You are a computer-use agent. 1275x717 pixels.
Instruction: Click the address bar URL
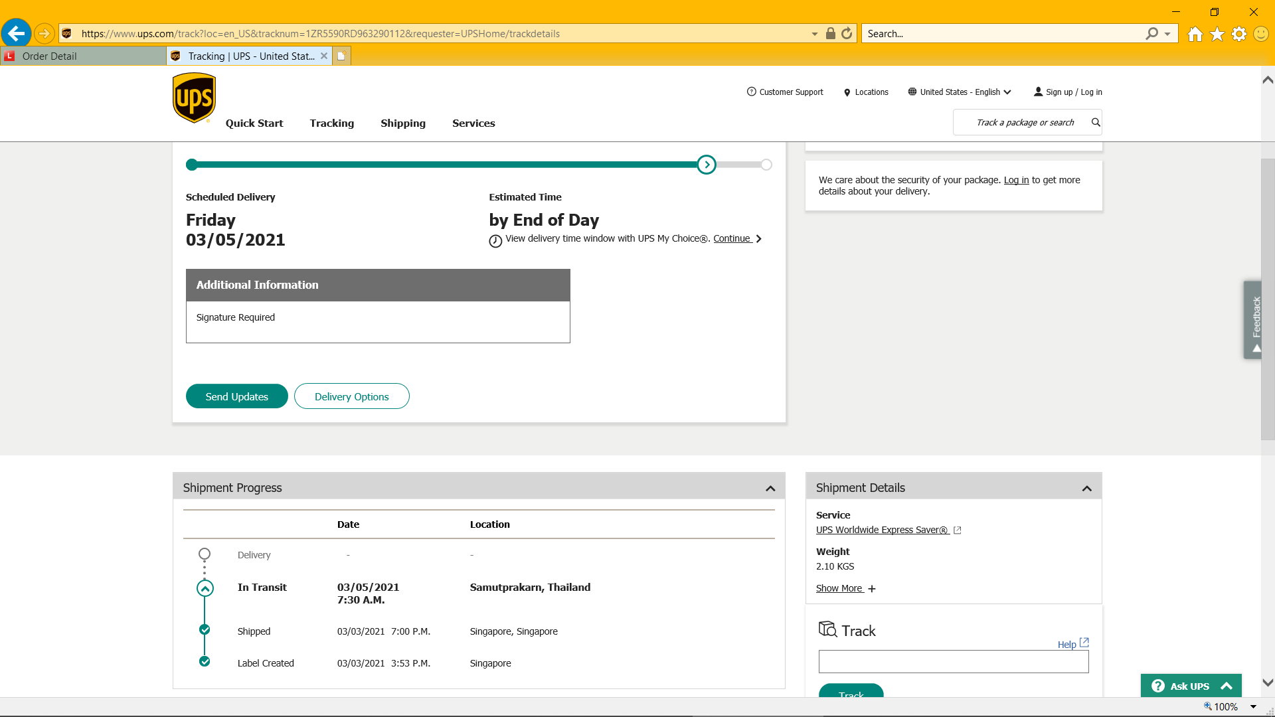point(320,34)
